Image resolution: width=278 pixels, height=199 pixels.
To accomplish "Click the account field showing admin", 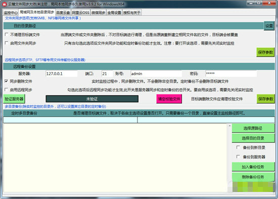I will click(156, 74).
